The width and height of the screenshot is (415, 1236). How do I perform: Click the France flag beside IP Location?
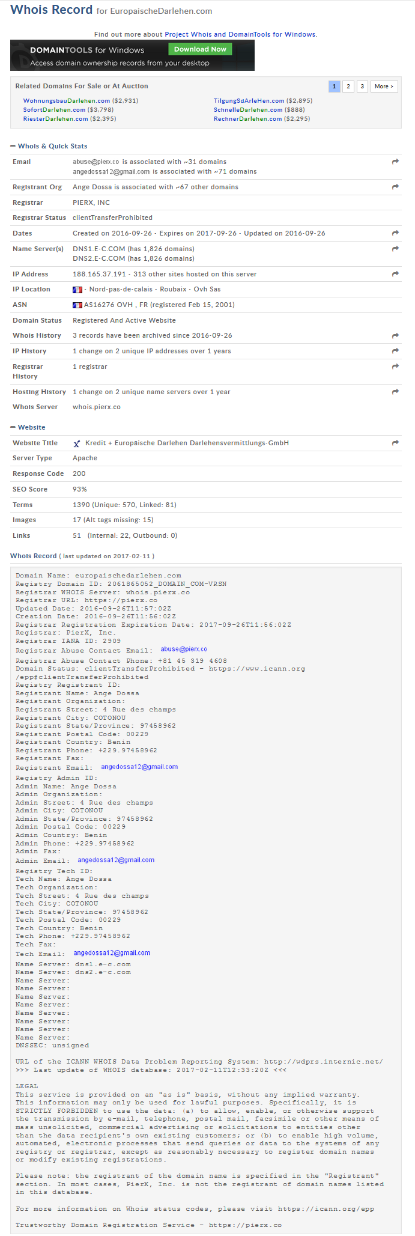click(x=77, y=290)
